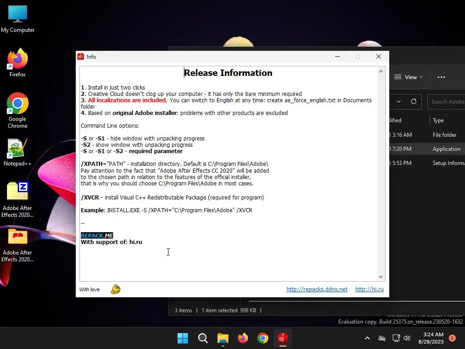The width and height of the screenshot is (465, 349).
Task: Open the http://hi.ru link
Action: pyautogui.click(x=369, y=289)
